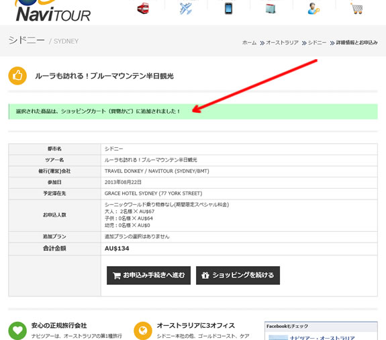Proceed with お申込み手続きへ進む button
Viewport: 386px width, 340px height.
pyautogui.click(x=148, y=275)
